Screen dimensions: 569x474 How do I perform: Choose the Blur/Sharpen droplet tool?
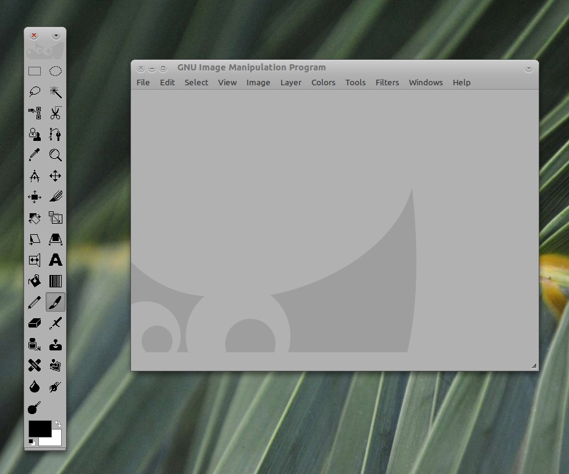click(x=35, y=386)
